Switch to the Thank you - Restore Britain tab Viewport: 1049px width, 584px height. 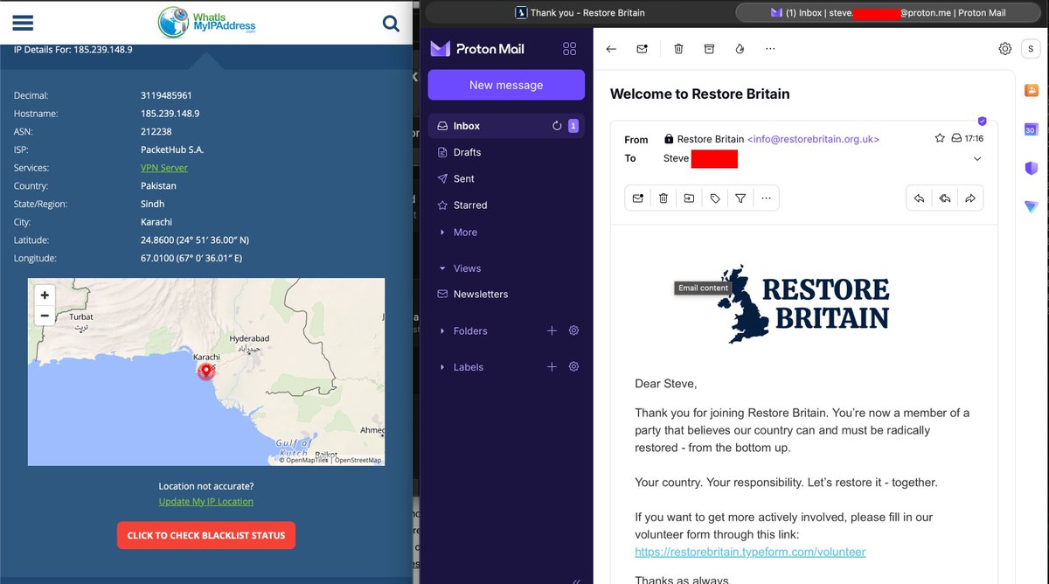click(580, 12)
